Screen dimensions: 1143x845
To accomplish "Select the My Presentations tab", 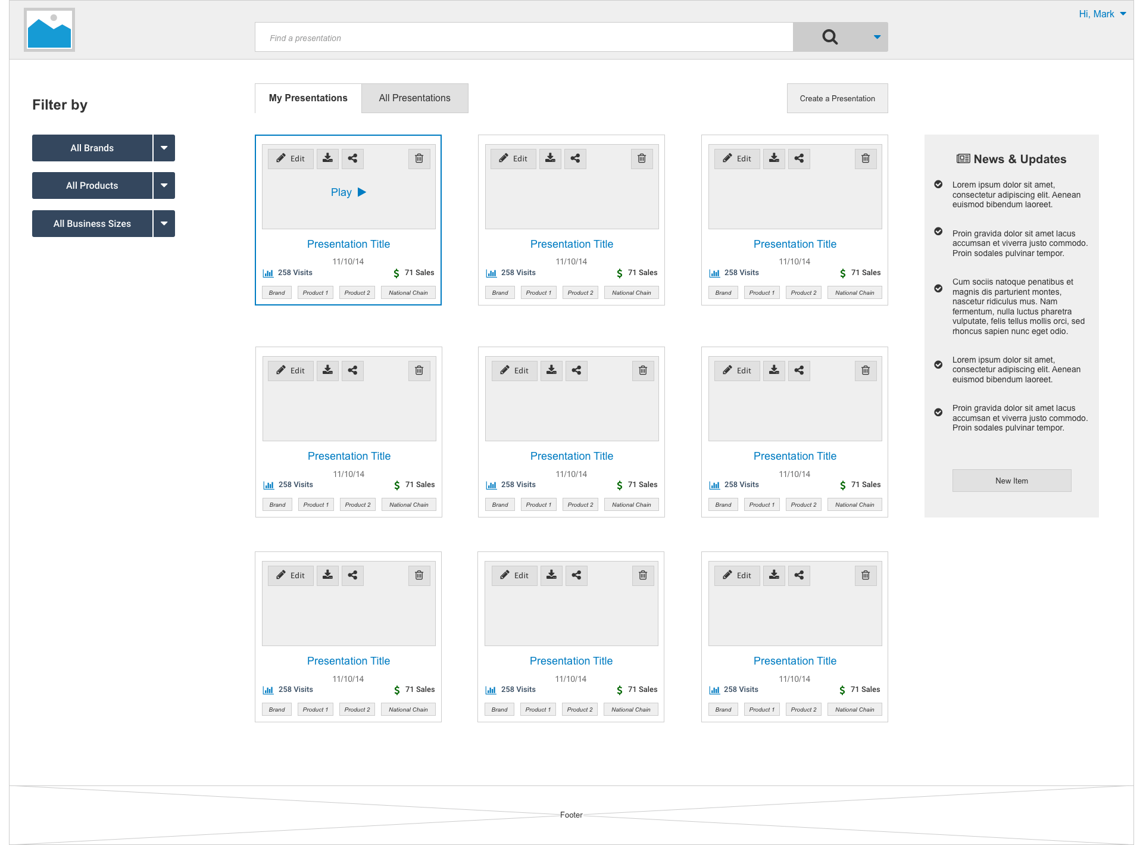I will coord(308,98).
